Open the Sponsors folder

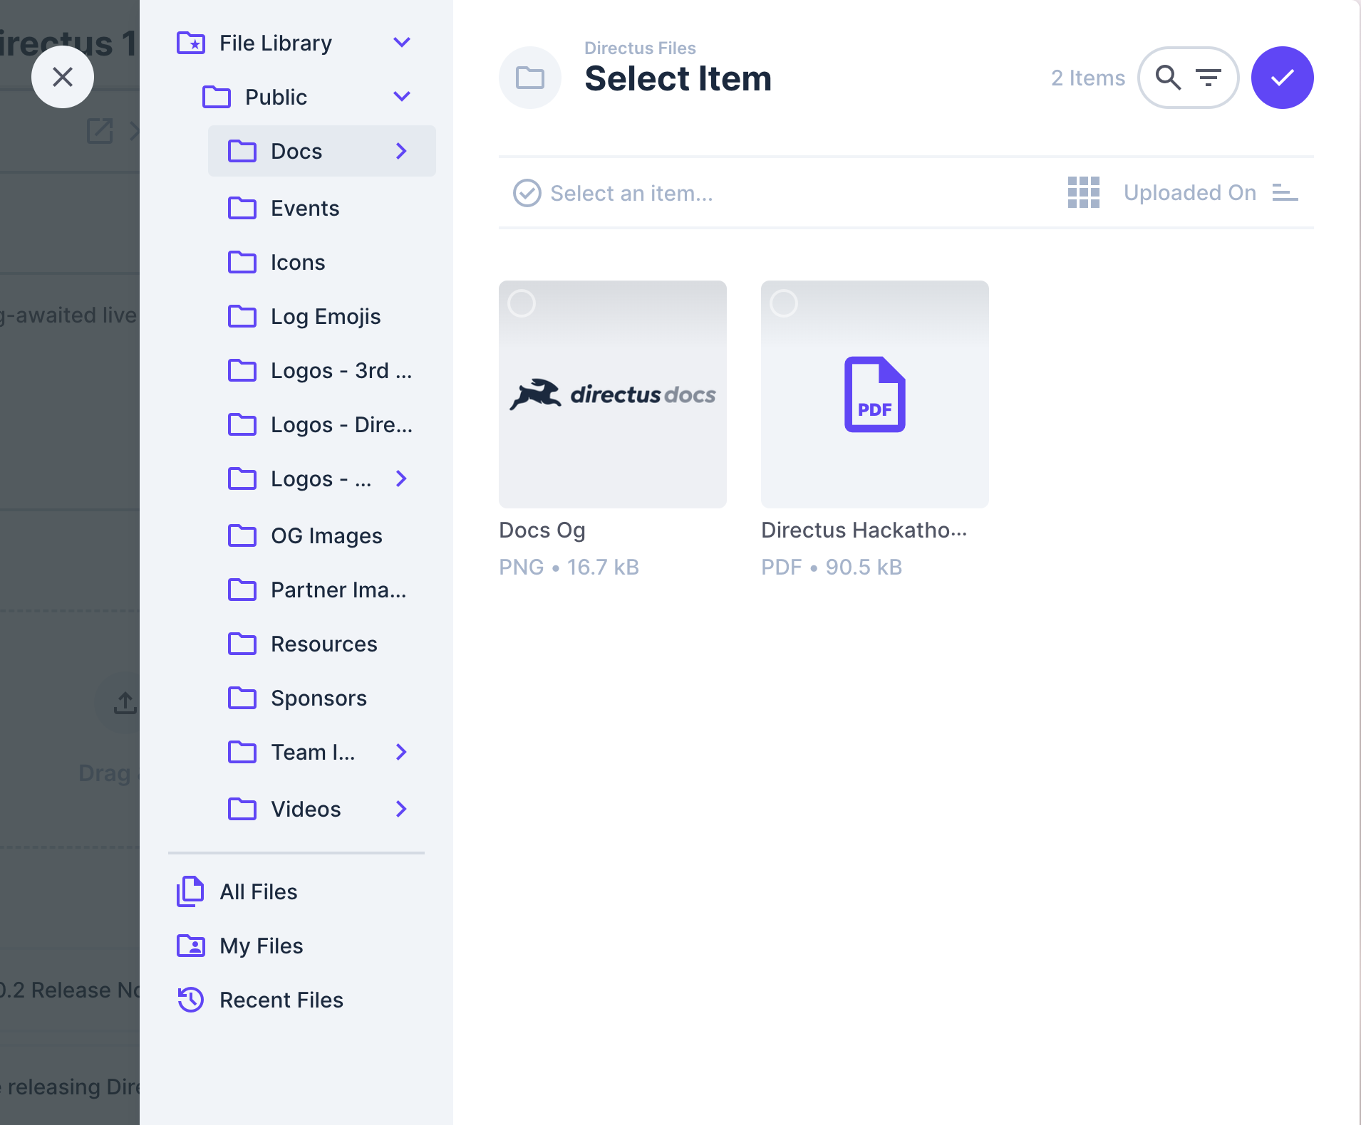click(x=319, y=698)
